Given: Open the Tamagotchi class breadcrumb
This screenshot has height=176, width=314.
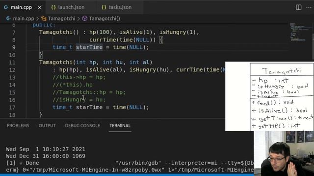Looking at the screenshot, I should click(x=62, y=19).
